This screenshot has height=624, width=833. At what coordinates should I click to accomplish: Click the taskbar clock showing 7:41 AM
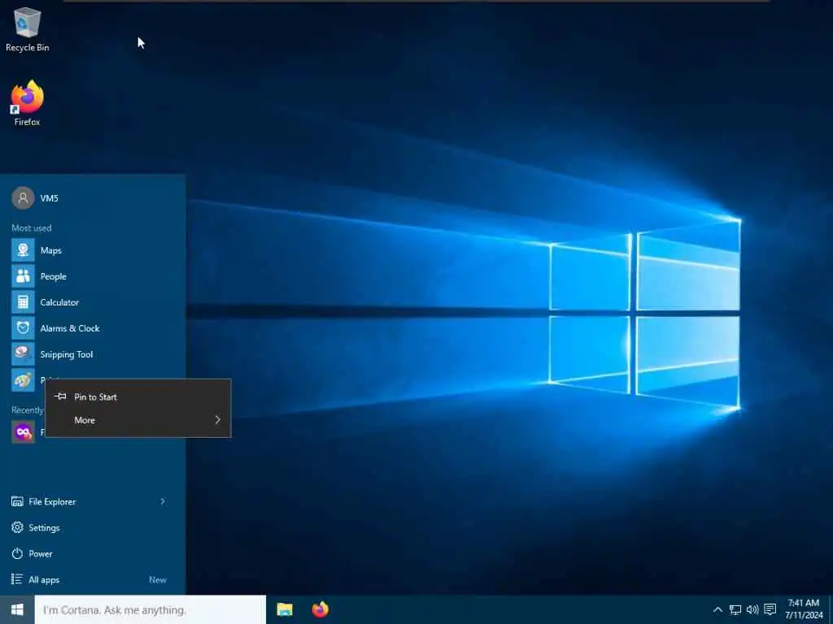click(x=803, y=609)
